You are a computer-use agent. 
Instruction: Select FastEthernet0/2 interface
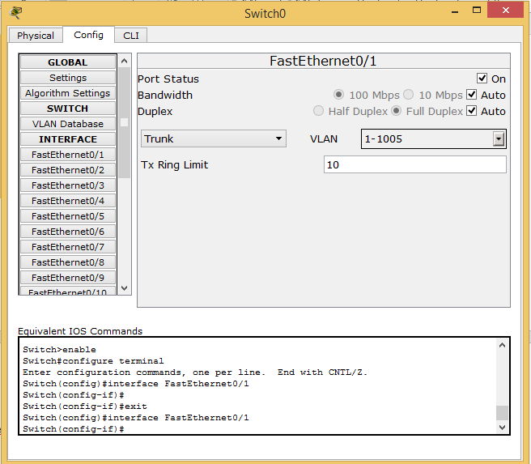pyautogui.click(x=68, y=170)
